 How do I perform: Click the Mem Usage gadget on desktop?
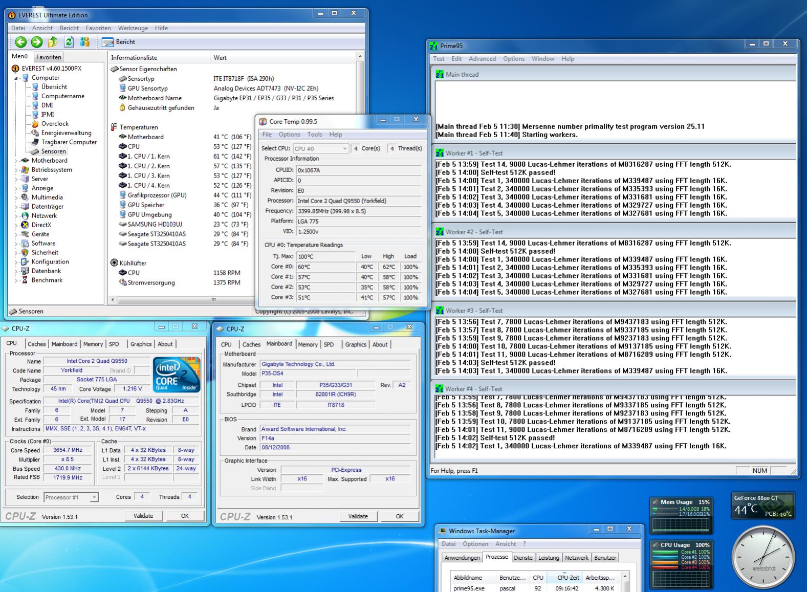click(681, 516)
